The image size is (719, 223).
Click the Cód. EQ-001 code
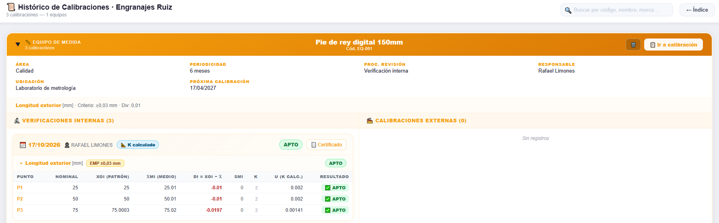coord(359,49)
